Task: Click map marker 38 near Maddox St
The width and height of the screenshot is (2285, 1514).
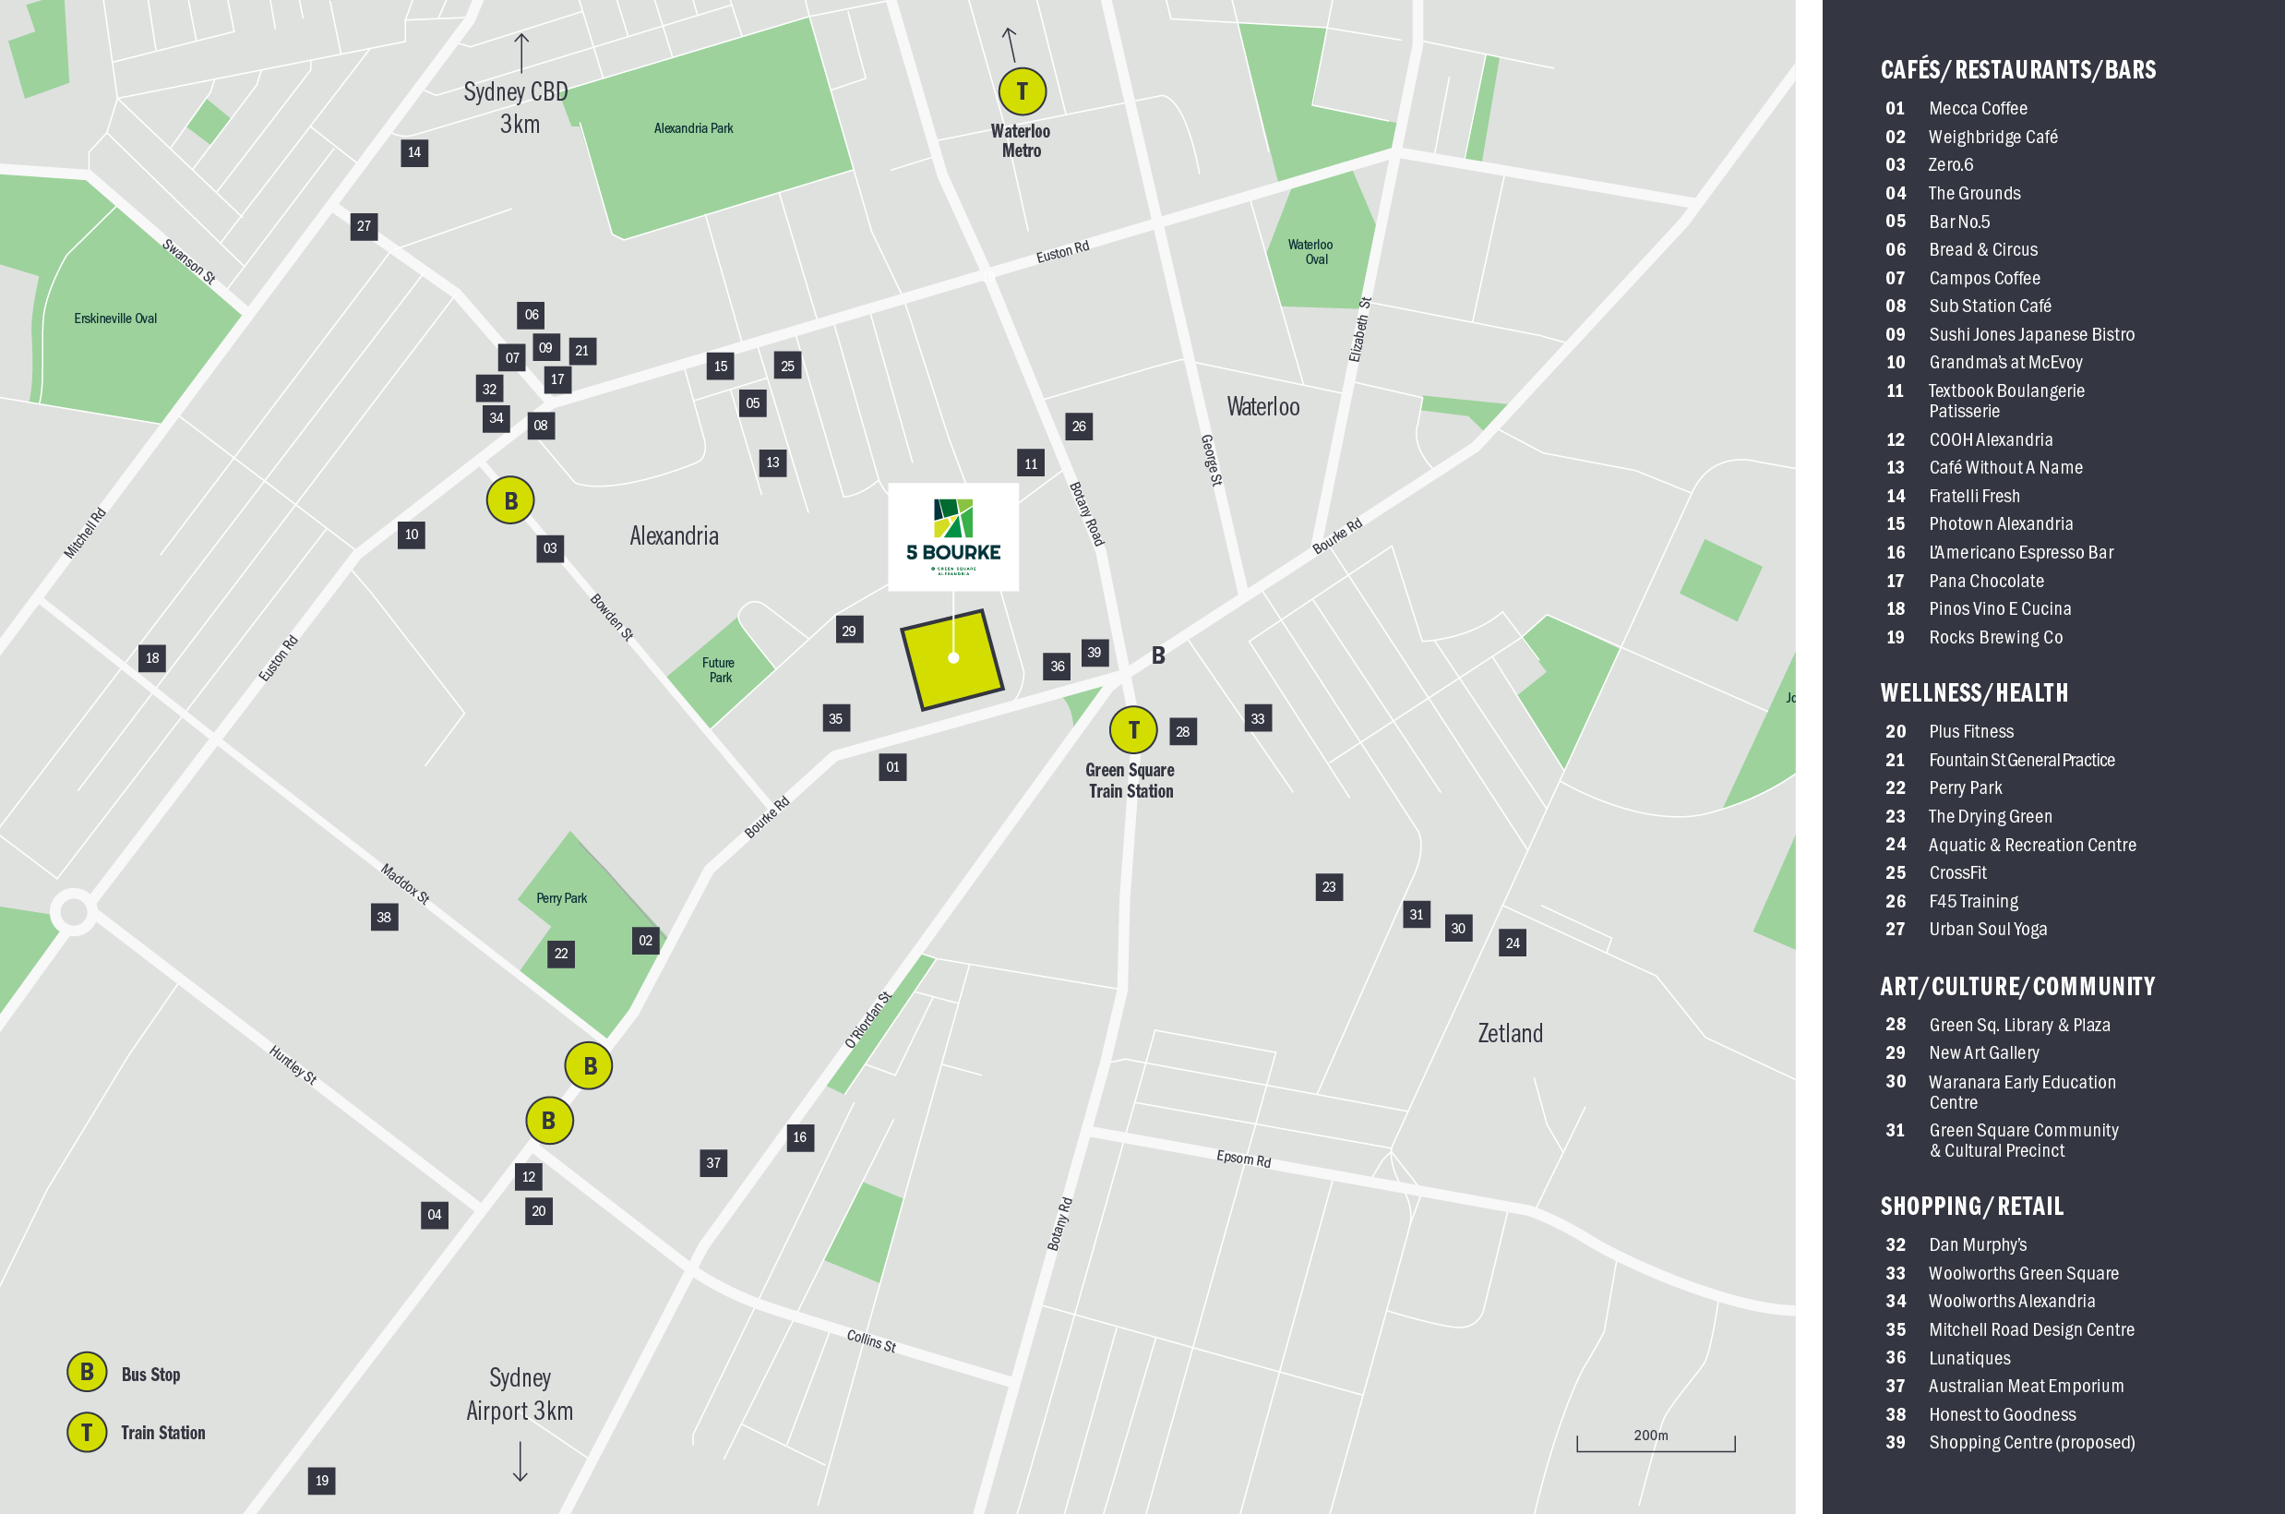Action: (x=384, y=918)
